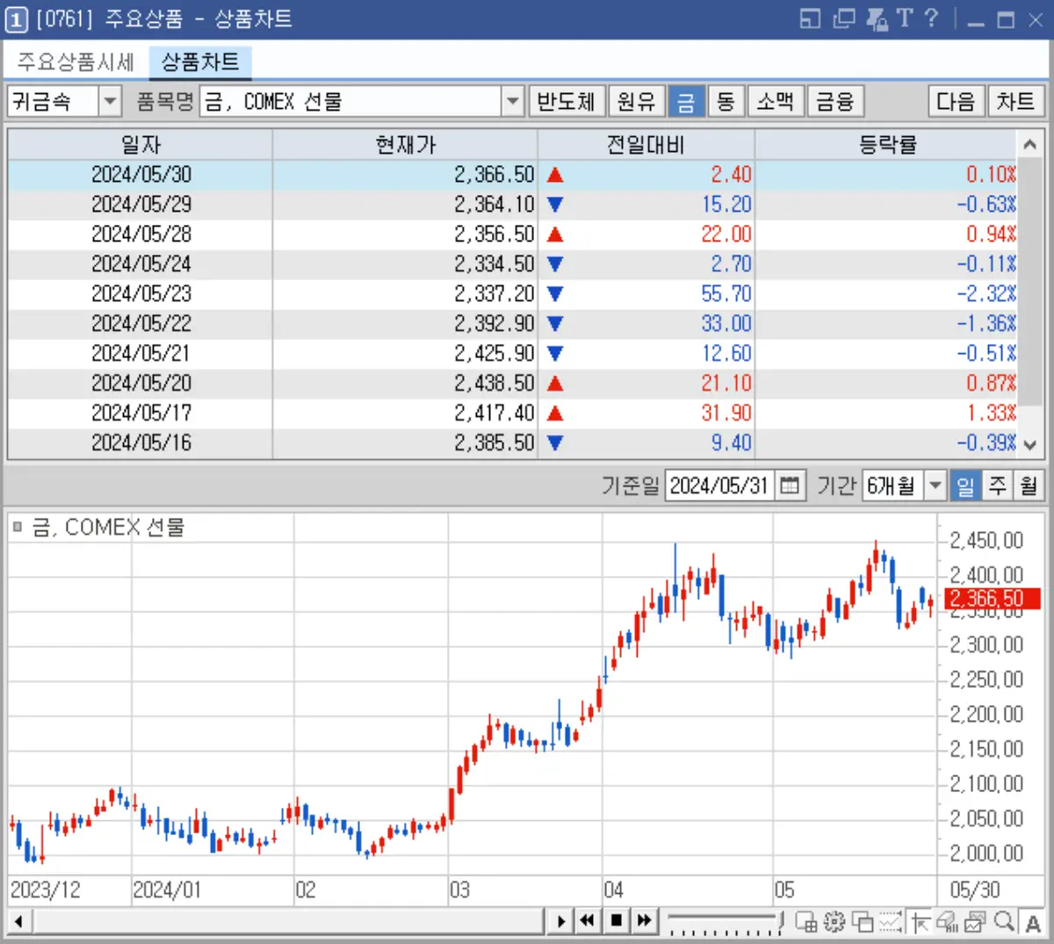Click the pin-lock icon in title bar
Image resolution: width=1054 pixels, height=944 pixels.
[877, 18]
